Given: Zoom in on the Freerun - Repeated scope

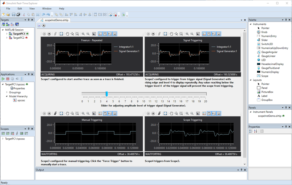Looking at the screenshot, I should 83,34.
